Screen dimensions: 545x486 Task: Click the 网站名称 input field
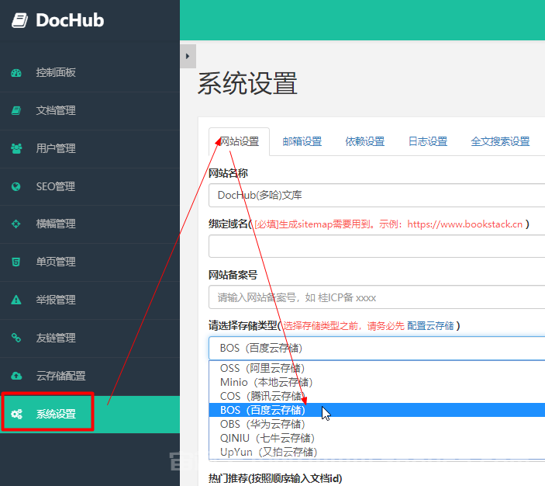377,196
